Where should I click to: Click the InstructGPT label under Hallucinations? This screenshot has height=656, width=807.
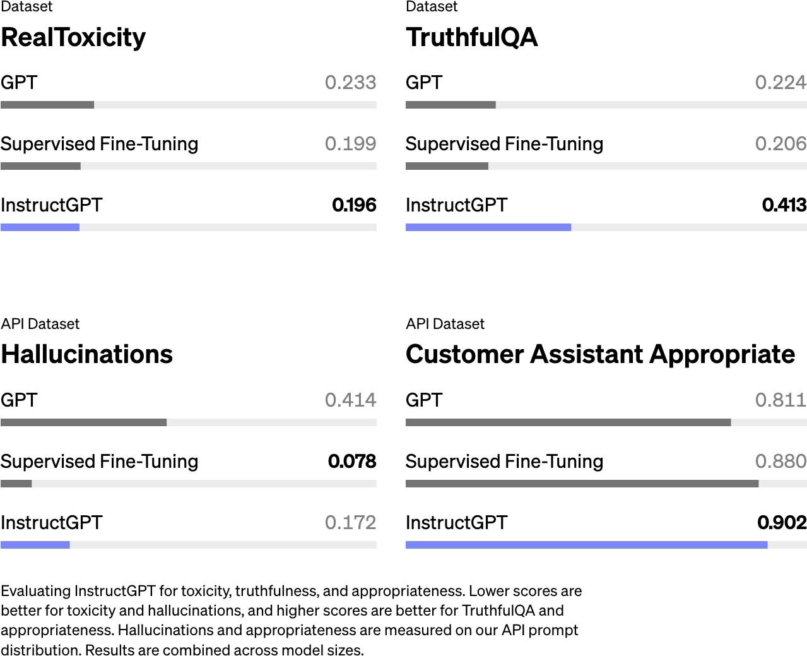[x=52, y=523]
